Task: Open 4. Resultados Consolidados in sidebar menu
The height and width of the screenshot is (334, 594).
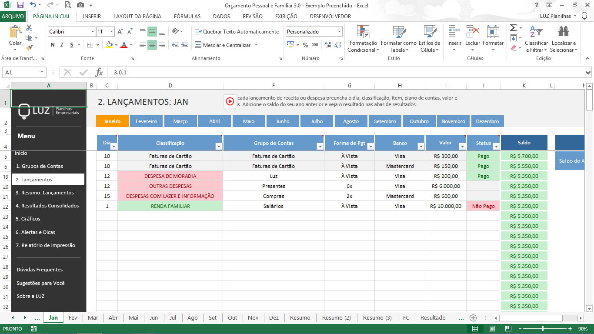Action: point(48,206)
